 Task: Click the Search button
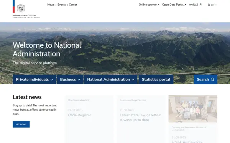pyautogui.click(x=205, y=79)
